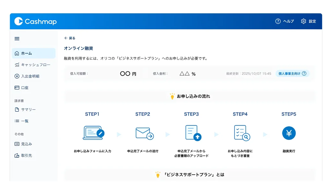
Task: Open settings via the gear icon
Action: tap(303, 21)
